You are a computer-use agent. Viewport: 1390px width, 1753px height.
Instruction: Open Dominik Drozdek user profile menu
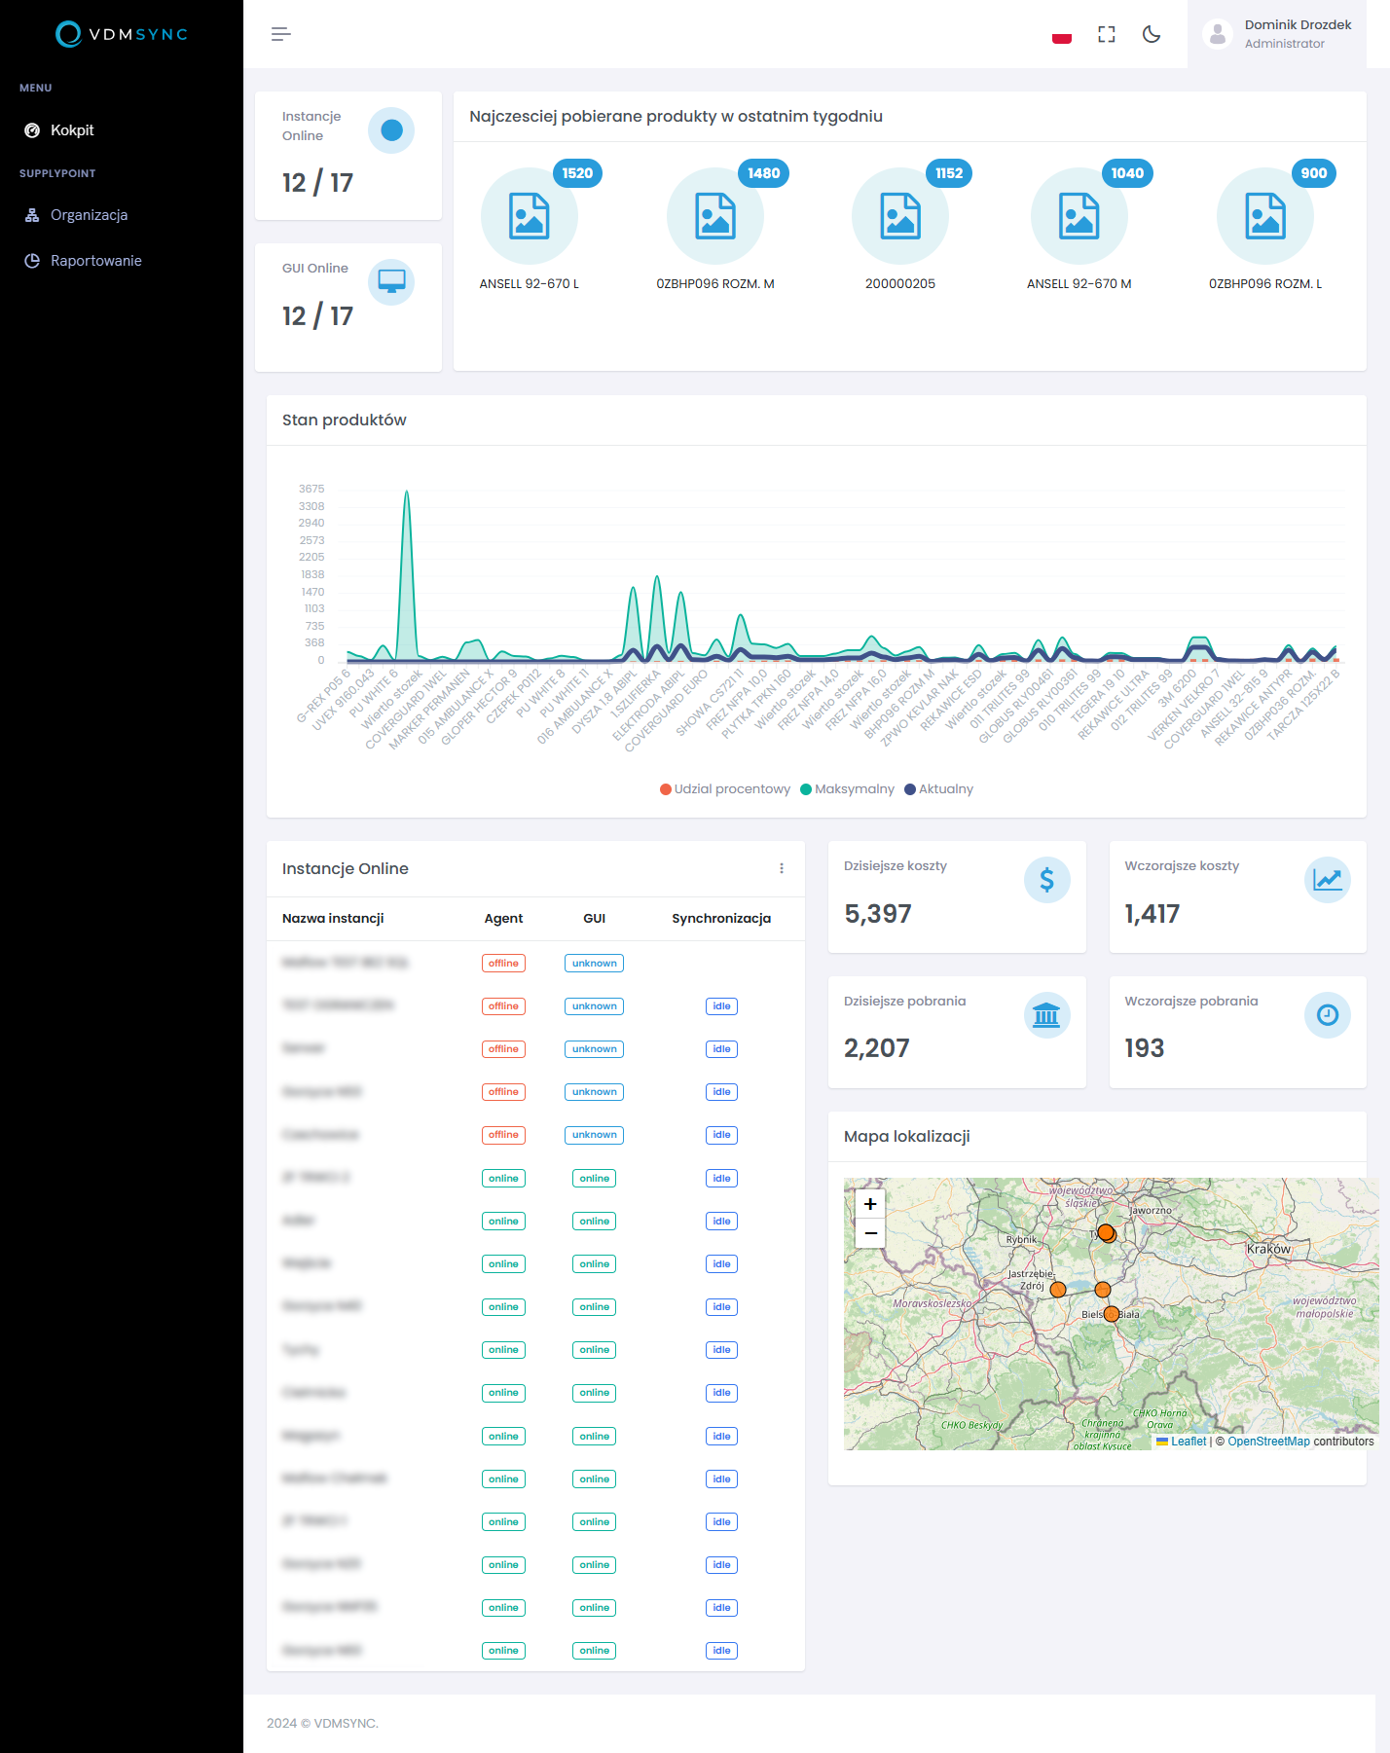1277,34
